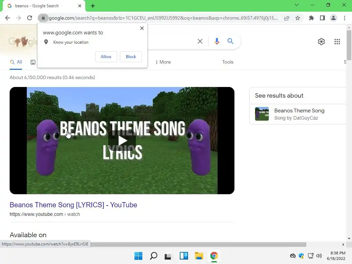Block the location request
The width and height of the screenshot is (352, 264).
pos(131,57)
